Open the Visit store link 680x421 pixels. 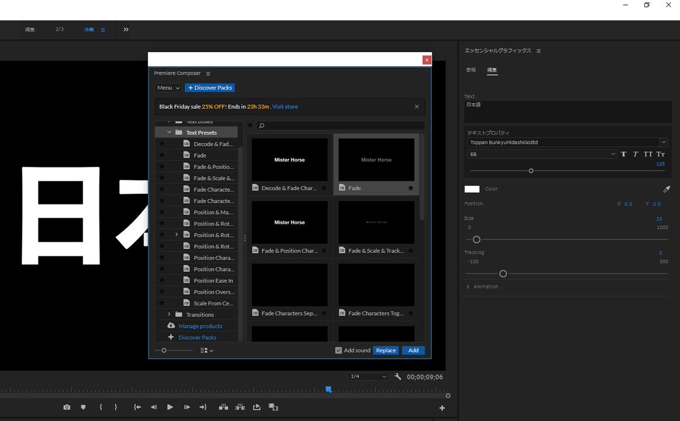click(285, 107)
